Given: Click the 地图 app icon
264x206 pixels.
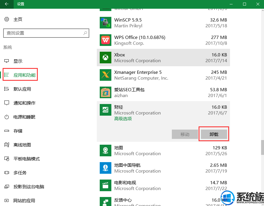Looking at the screenshot, I should (106, 151).
